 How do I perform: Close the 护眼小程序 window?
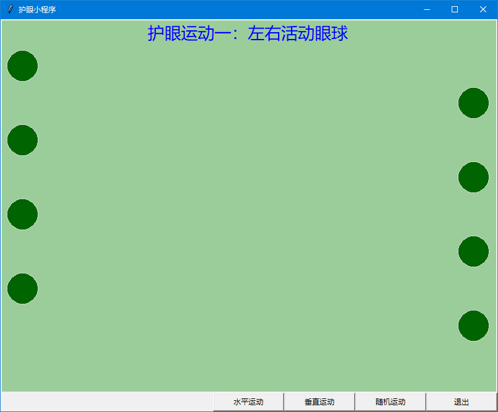(x=483, y=9)
